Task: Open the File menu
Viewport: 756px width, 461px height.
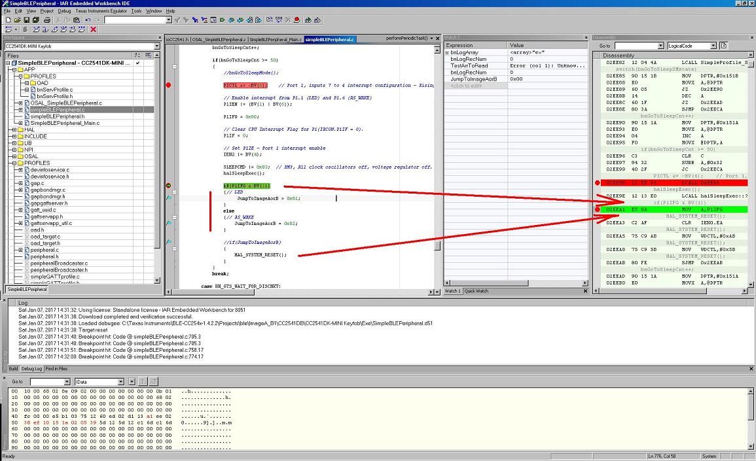Action: [7, 10]
